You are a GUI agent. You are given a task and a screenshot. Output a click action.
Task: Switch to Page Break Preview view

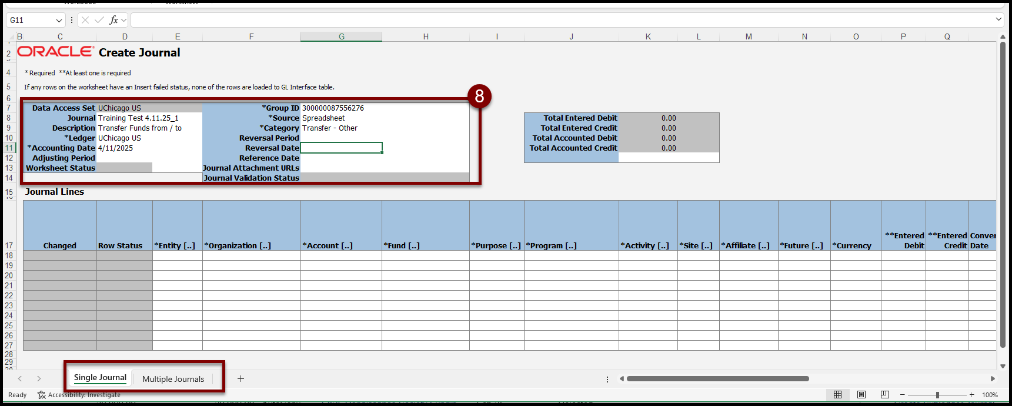click(885, 395)
